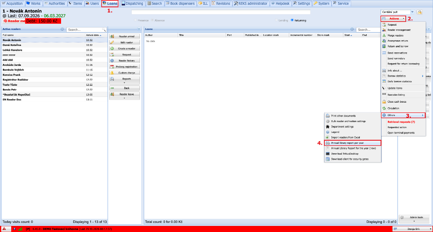
Task: Select the Presence radio button
Action: click(135, 20)
